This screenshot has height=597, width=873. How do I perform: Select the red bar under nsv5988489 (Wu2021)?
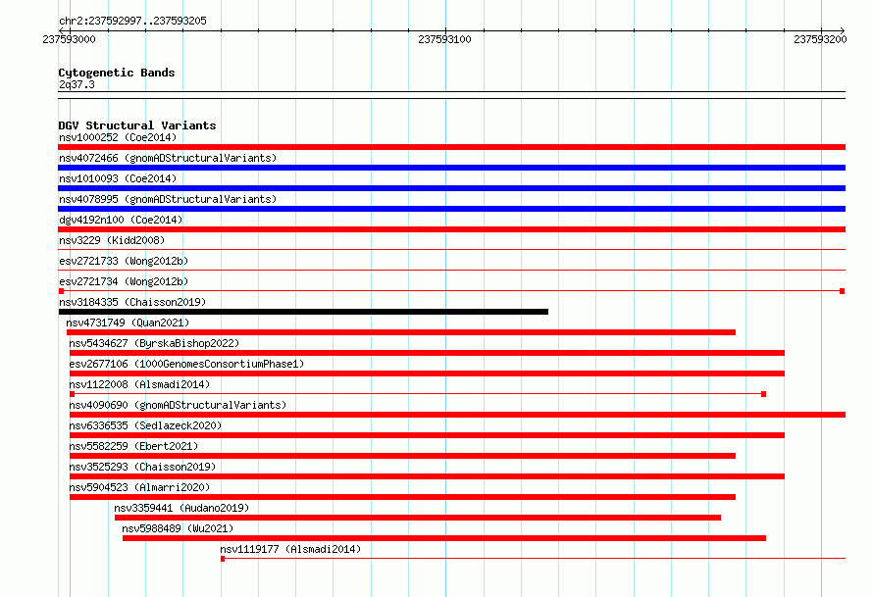[444, 538]
